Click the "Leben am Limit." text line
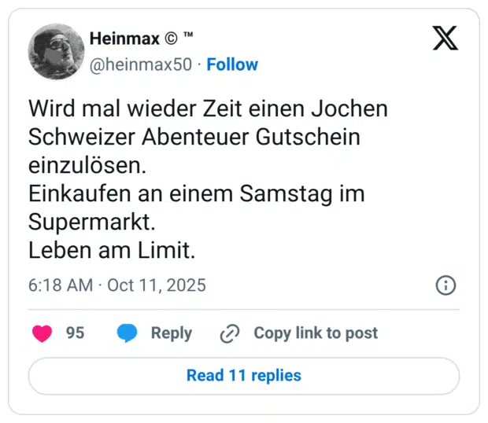This screenshot has width=488, height=423. coord(110,251)
